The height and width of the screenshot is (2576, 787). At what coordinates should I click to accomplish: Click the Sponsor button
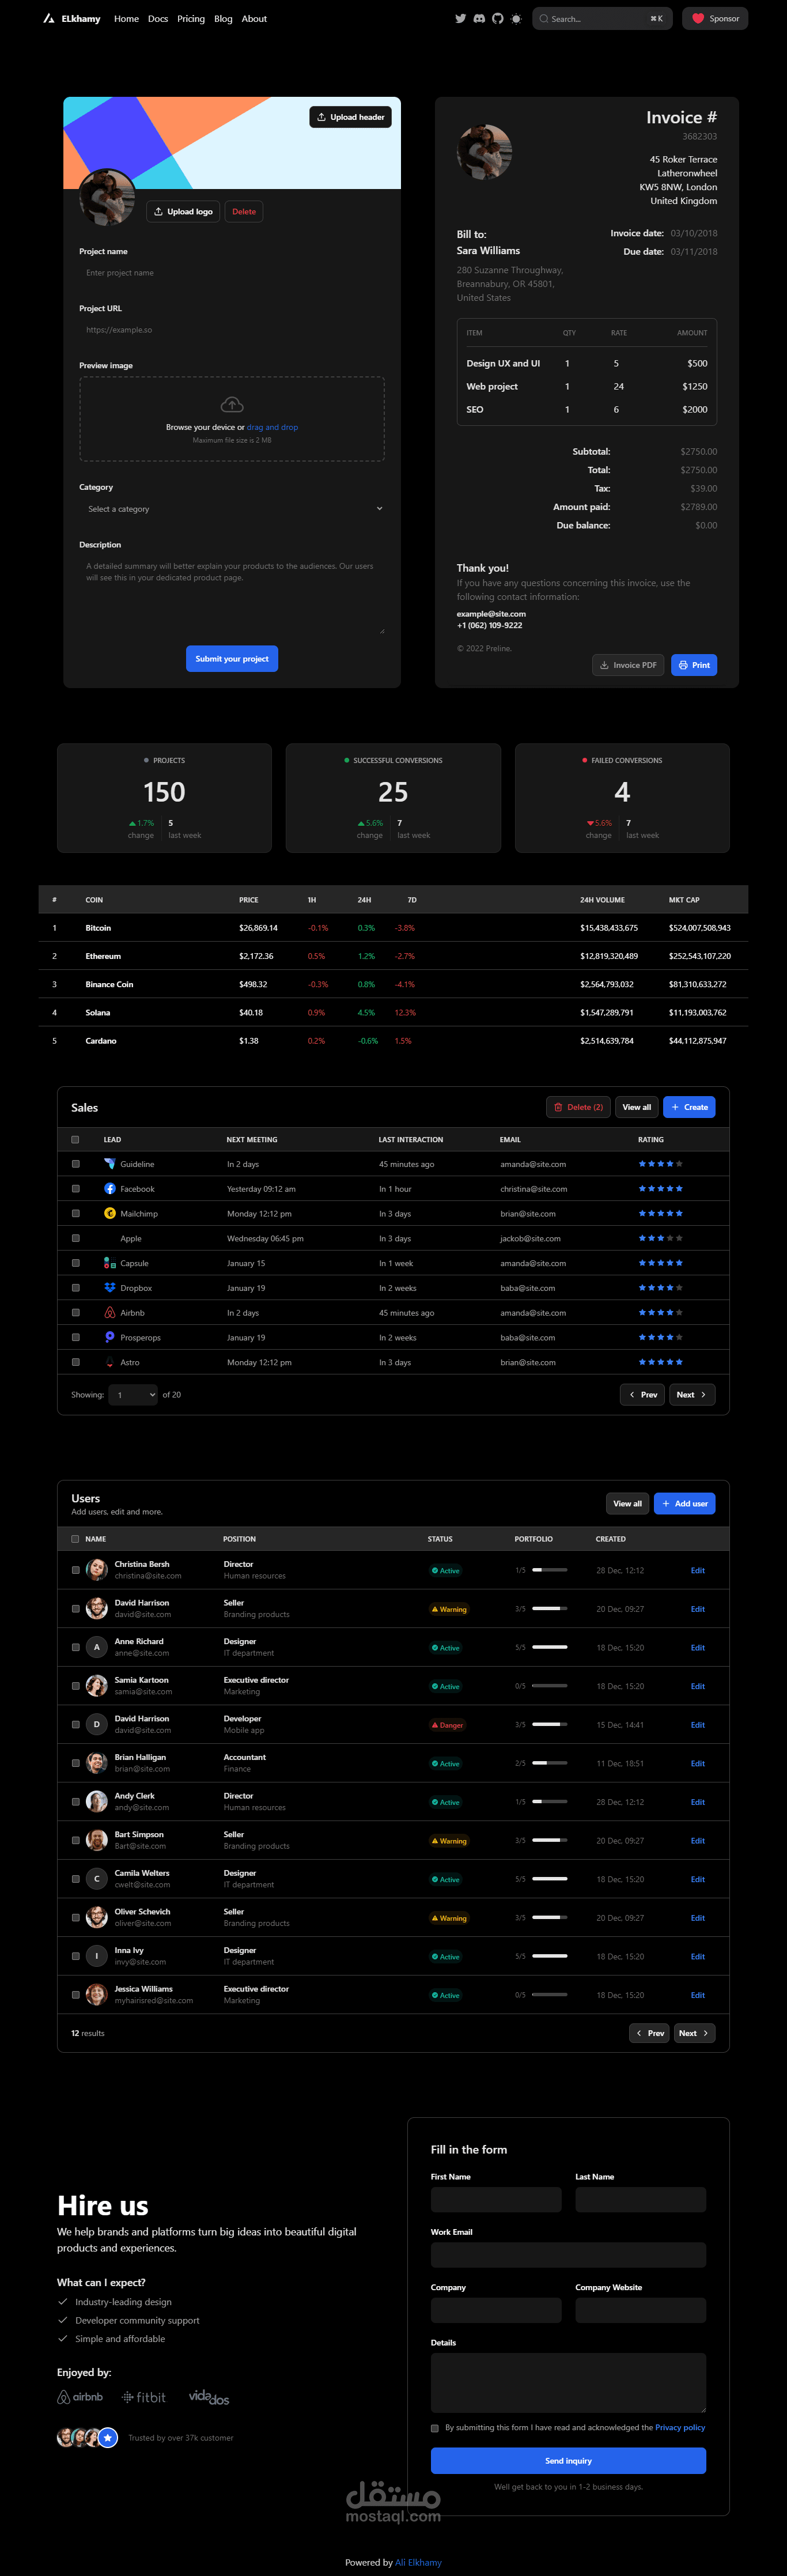[x=715, y=19]
